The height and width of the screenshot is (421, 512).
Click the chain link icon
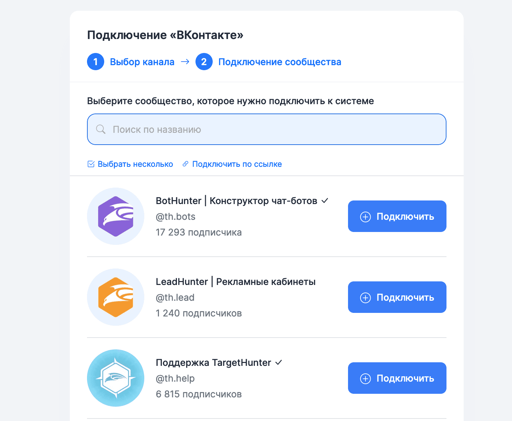(185, 164)
